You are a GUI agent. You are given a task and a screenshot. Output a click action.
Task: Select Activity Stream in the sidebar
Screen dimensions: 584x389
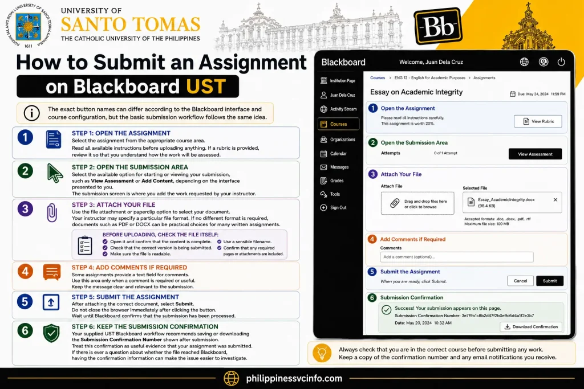click(338, 109)
